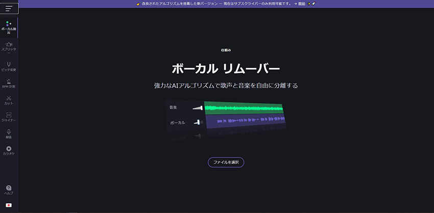Click the purple announcement banner text
The width and height of the screenshot is (434, 213).
click(214, 4)
